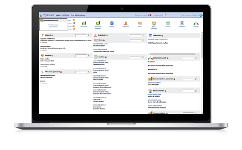Collapse the Bacheca panel with its toggle

point(106,57)
